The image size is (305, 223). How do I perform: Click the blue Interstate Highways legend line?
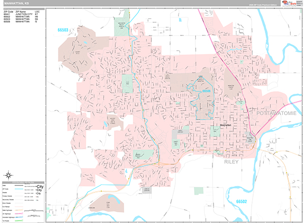click(x=19, y=217)
